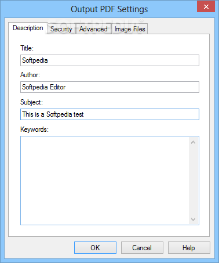Image resolution: width=219 pixels, height=263 pixels.
Task: Click the Author: label
Action: (x=30, y=75)
